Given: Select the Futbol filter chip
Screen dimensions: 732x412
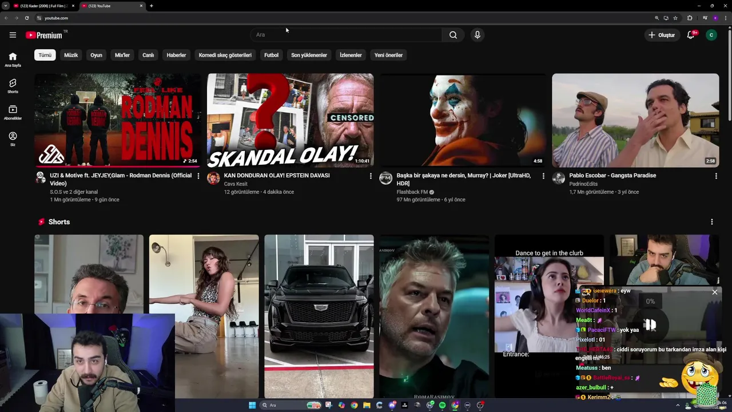Looking at the screenshot, I should 271,55.
